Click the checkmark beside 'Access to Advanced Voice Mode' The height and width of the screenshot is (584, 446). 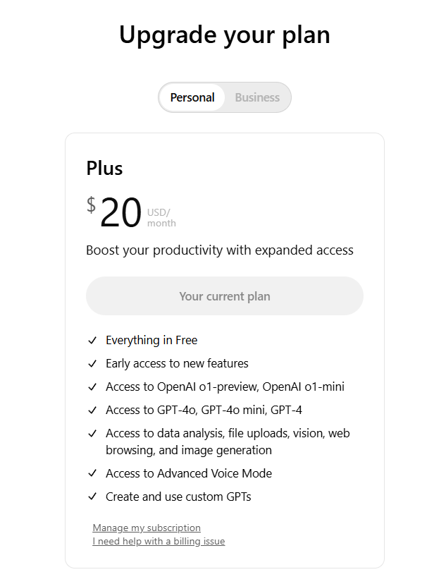pyautogui.click(x=92, y=474)
